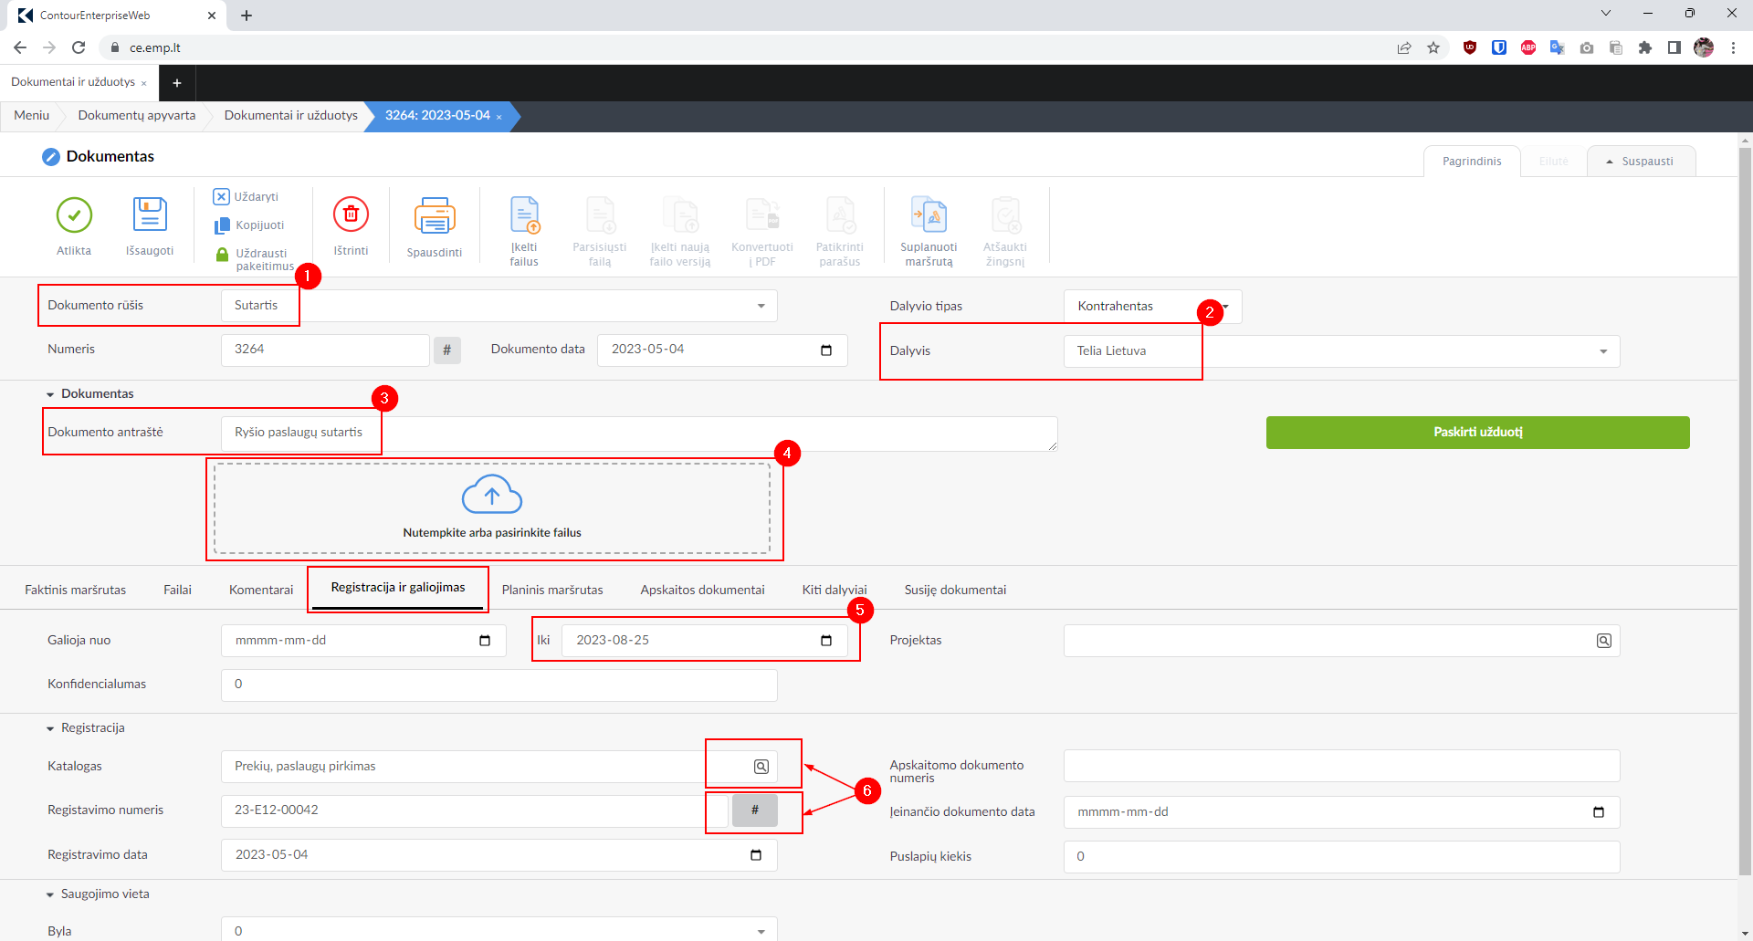Collapse the Saugojimo vieta section
Screen dimensions: 1753x941
(51, 894)
